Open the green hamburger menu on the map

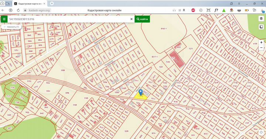pos(4,19)
